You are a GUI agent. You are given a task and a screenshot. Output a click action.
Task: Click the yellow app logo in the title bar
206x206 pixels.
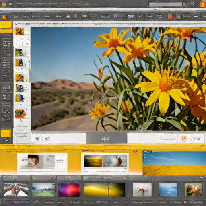[x=4, y=4]
